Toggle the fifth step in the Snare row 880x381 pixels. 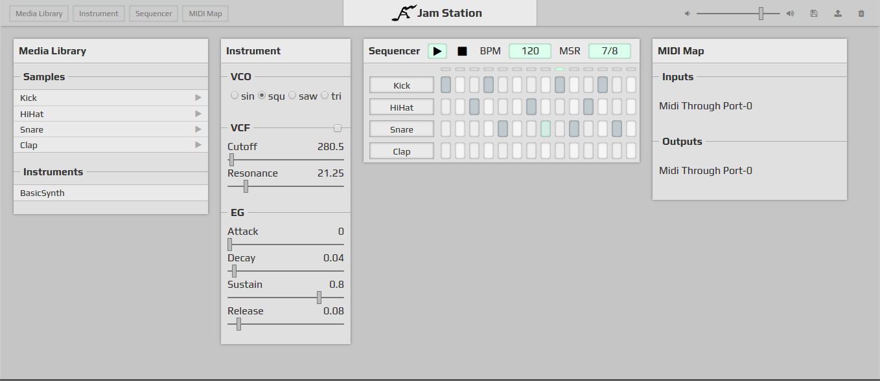pos(503,129)
